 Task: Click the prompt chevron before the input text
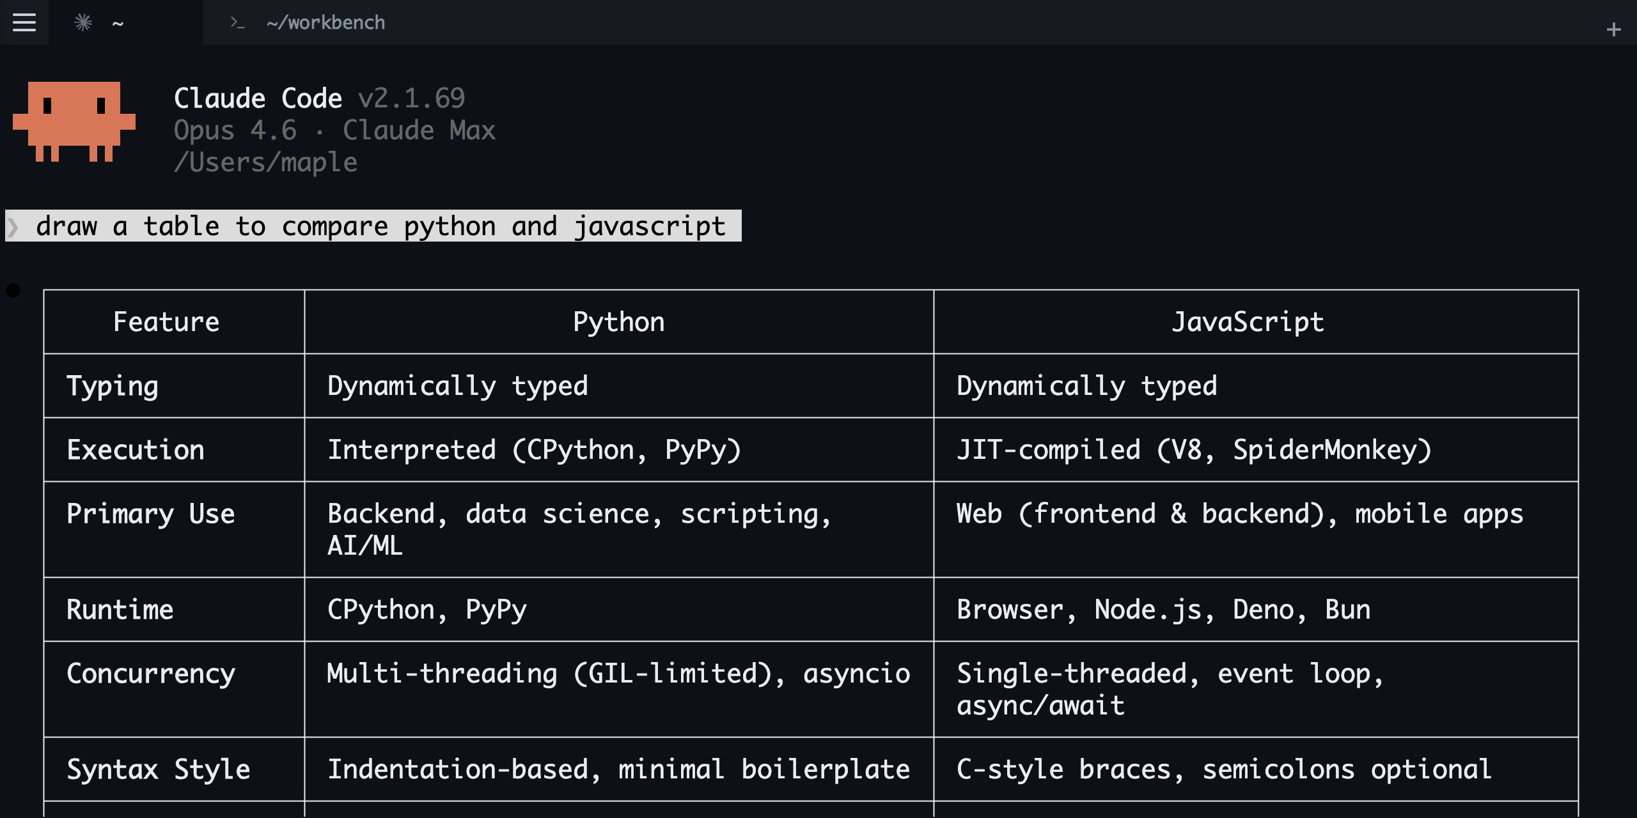pos(14,226)
